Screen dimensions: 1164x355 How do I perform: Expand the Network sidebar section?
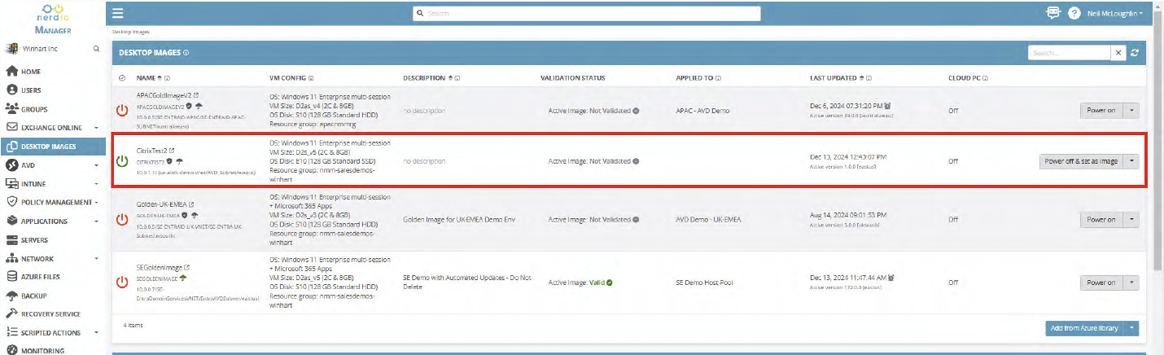coord(96,258)
